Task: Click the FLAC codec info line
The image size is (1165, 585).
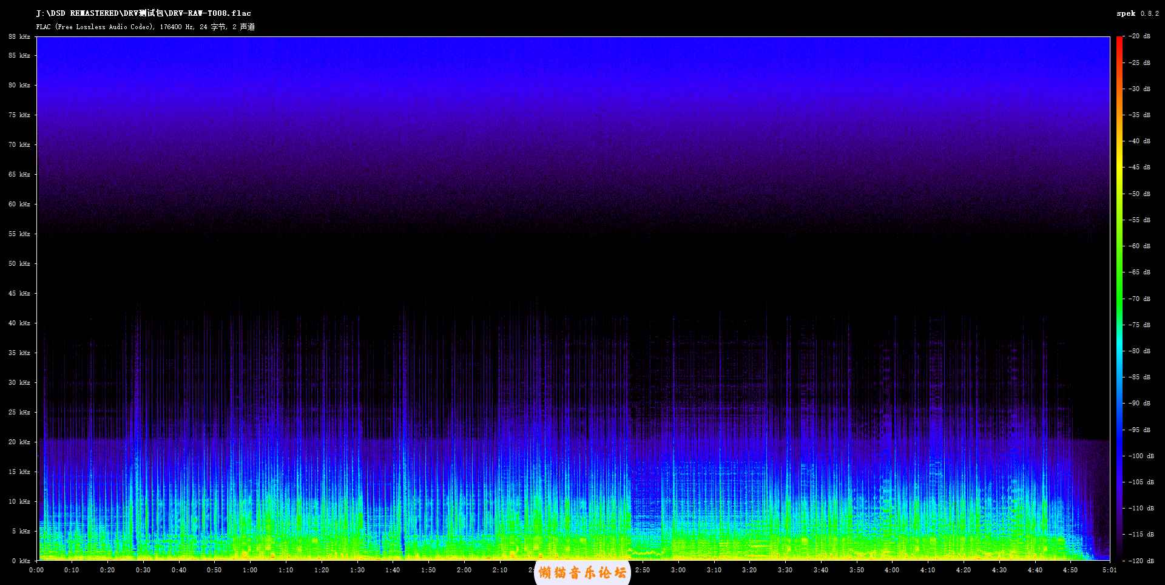Action: click(x=145, y=27)
